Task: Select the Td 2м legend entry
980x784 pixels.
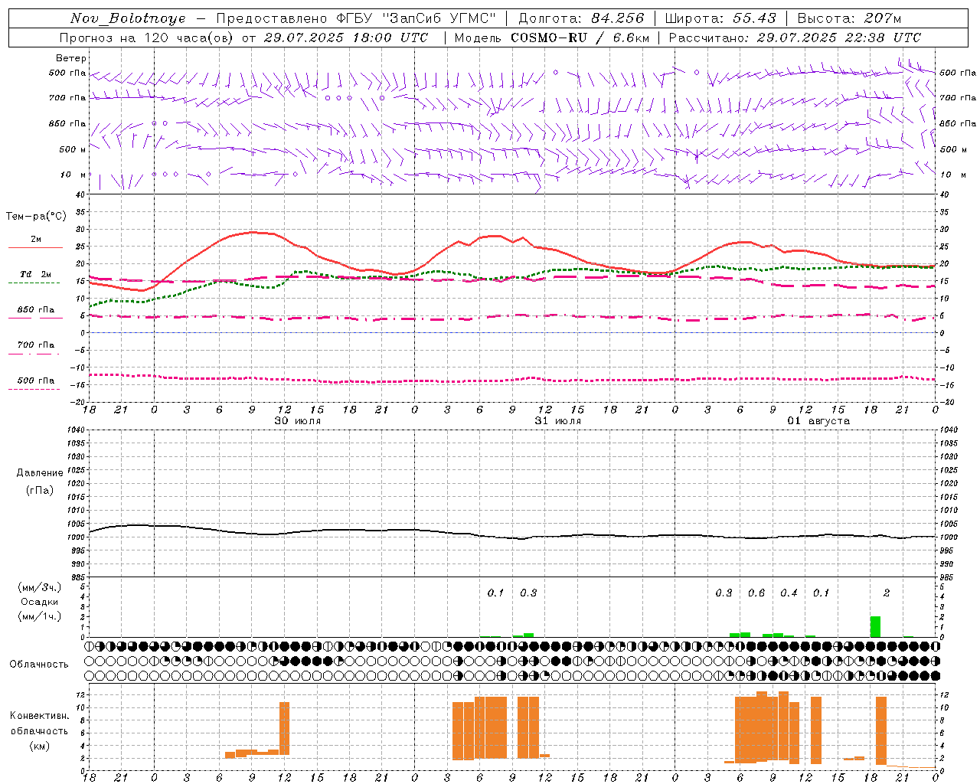Action: 35,274
